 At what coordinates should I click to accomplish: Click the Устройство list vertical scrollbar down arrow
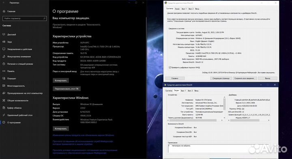coord(224,118)
